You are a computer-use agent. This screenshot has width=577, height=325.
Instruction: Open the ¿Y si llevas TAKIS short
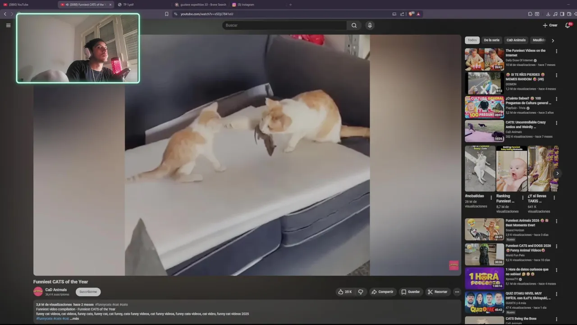[x=543, y=168]
